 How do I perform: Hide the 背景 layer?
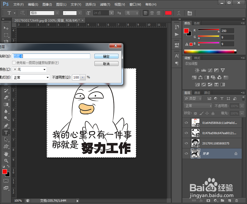point(186,153)
